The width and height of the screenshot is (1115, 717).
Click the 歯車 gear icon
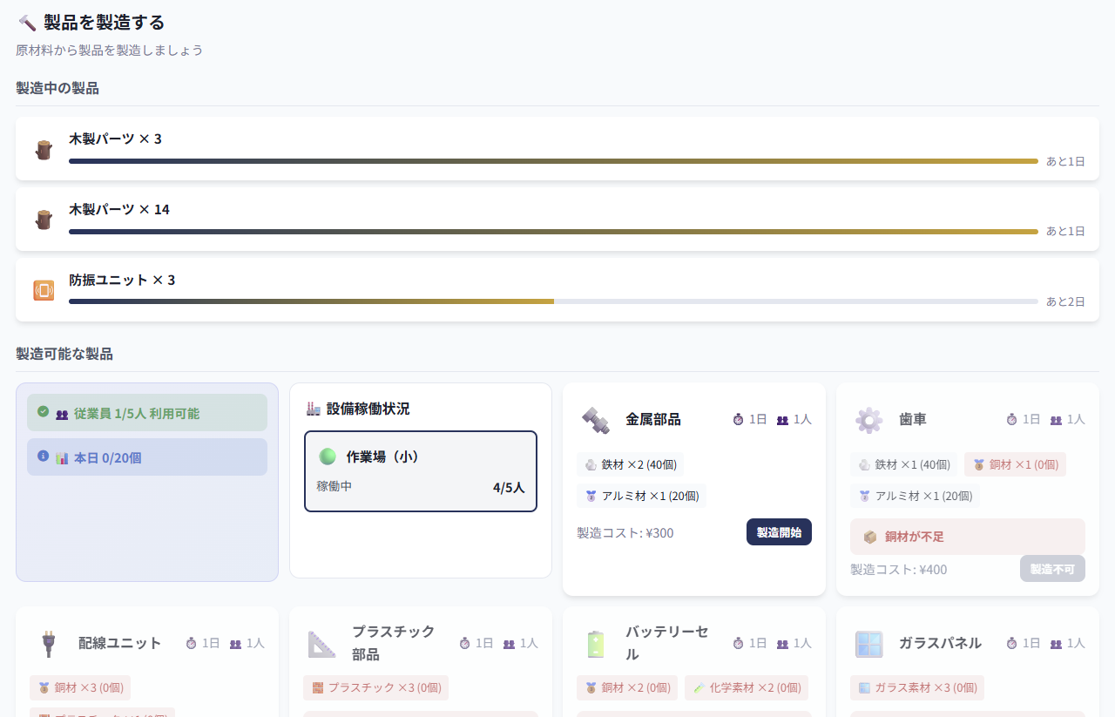click(x=869, y=420)
